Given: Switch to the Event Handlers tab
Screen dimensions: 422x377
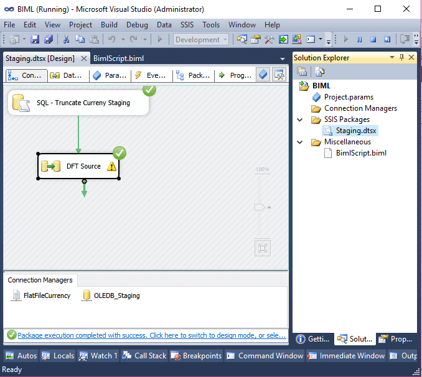Looking at the screenshot, I should (151, 75).
